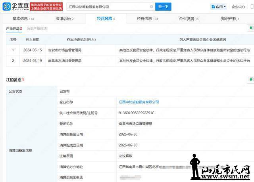Open the 经营信息 tab
Viewport: 254px width, 182px height.
[147, 19]
